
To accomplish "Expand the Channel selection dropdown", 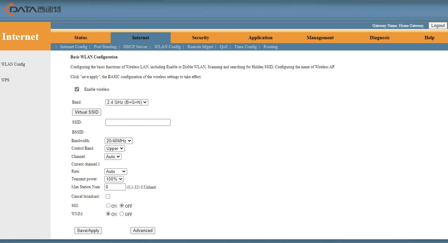I will pyautogui.click(x=113, y=157).
